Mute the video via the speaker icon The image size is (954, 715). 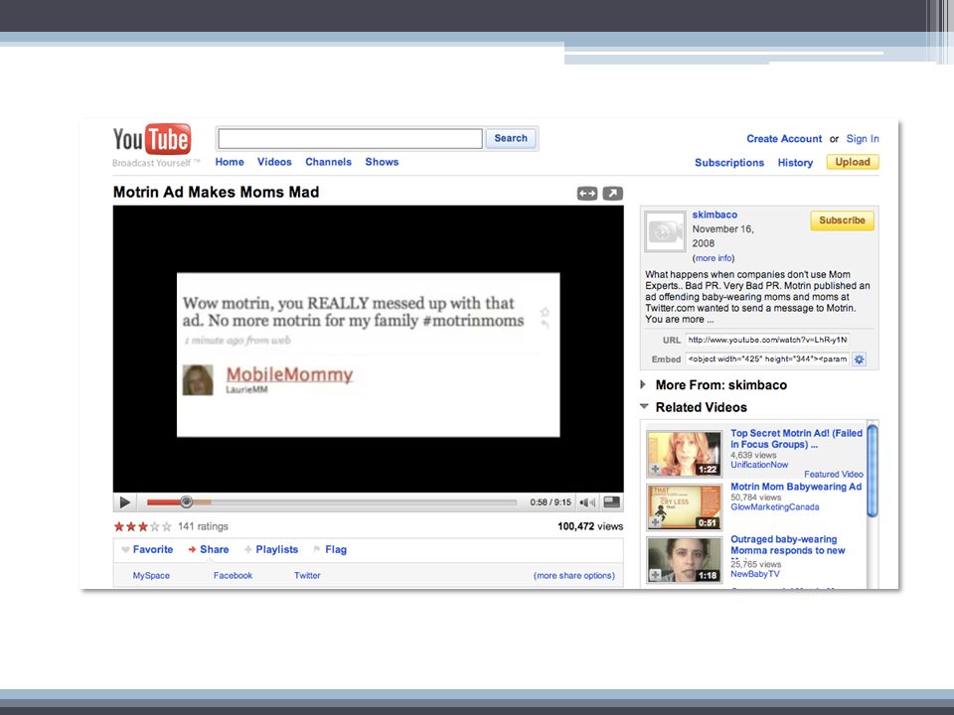tap(587, 502)
